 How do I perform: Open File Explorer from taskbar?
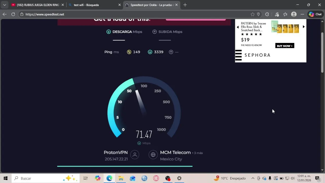point(121,178)
